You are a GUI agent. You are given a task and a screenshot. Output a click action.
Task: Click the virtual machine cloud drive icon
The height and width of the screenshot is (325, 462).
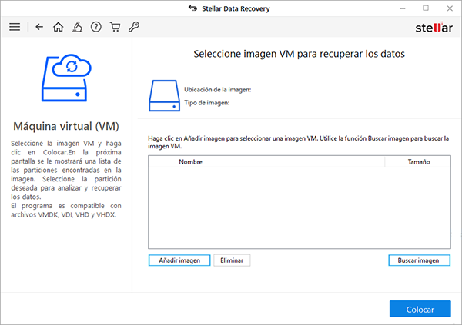coord(66,78)
